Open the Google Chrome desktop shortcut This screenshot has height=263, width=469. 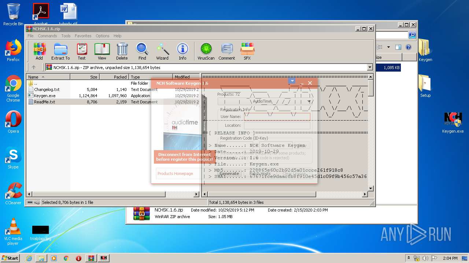click(x=13, y=89)
